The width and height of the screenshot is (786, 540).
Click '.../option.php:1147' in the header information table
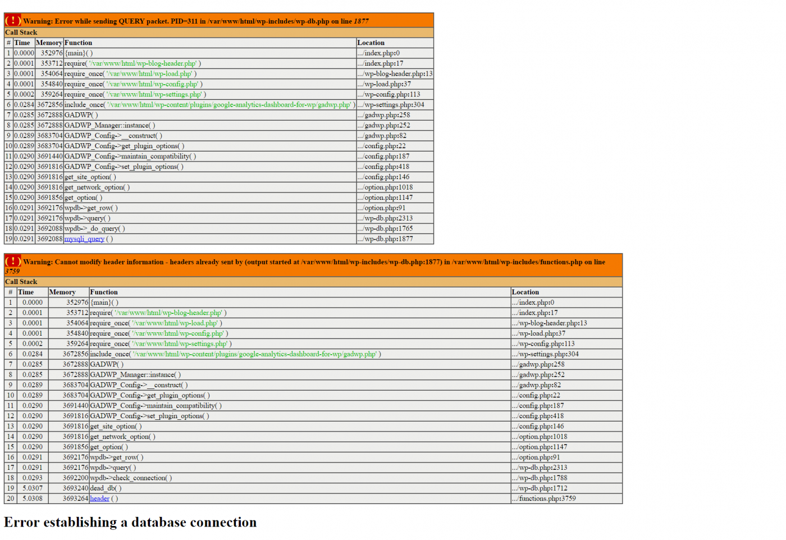(x=540, y=447)
